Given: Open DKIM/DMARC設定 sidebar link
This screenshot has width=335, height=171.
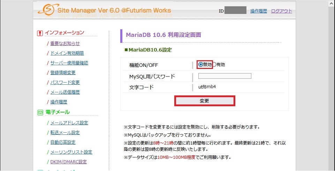Looking at the screenshot, I should click(69, 162).
